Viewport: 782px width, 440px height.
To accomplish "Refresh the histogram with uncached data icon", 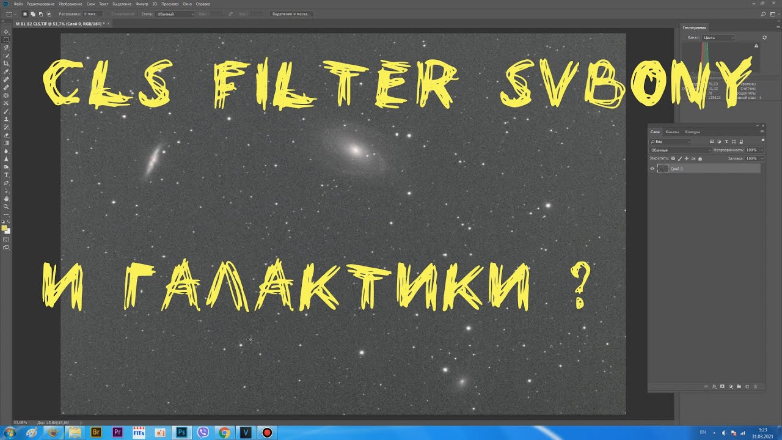I will click(764, 38).
